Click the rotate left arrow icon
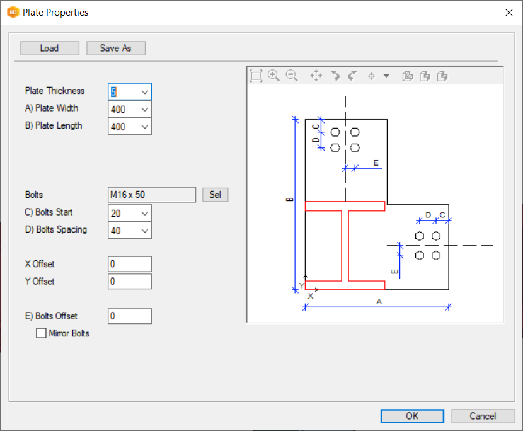 (x=335, y=76)
